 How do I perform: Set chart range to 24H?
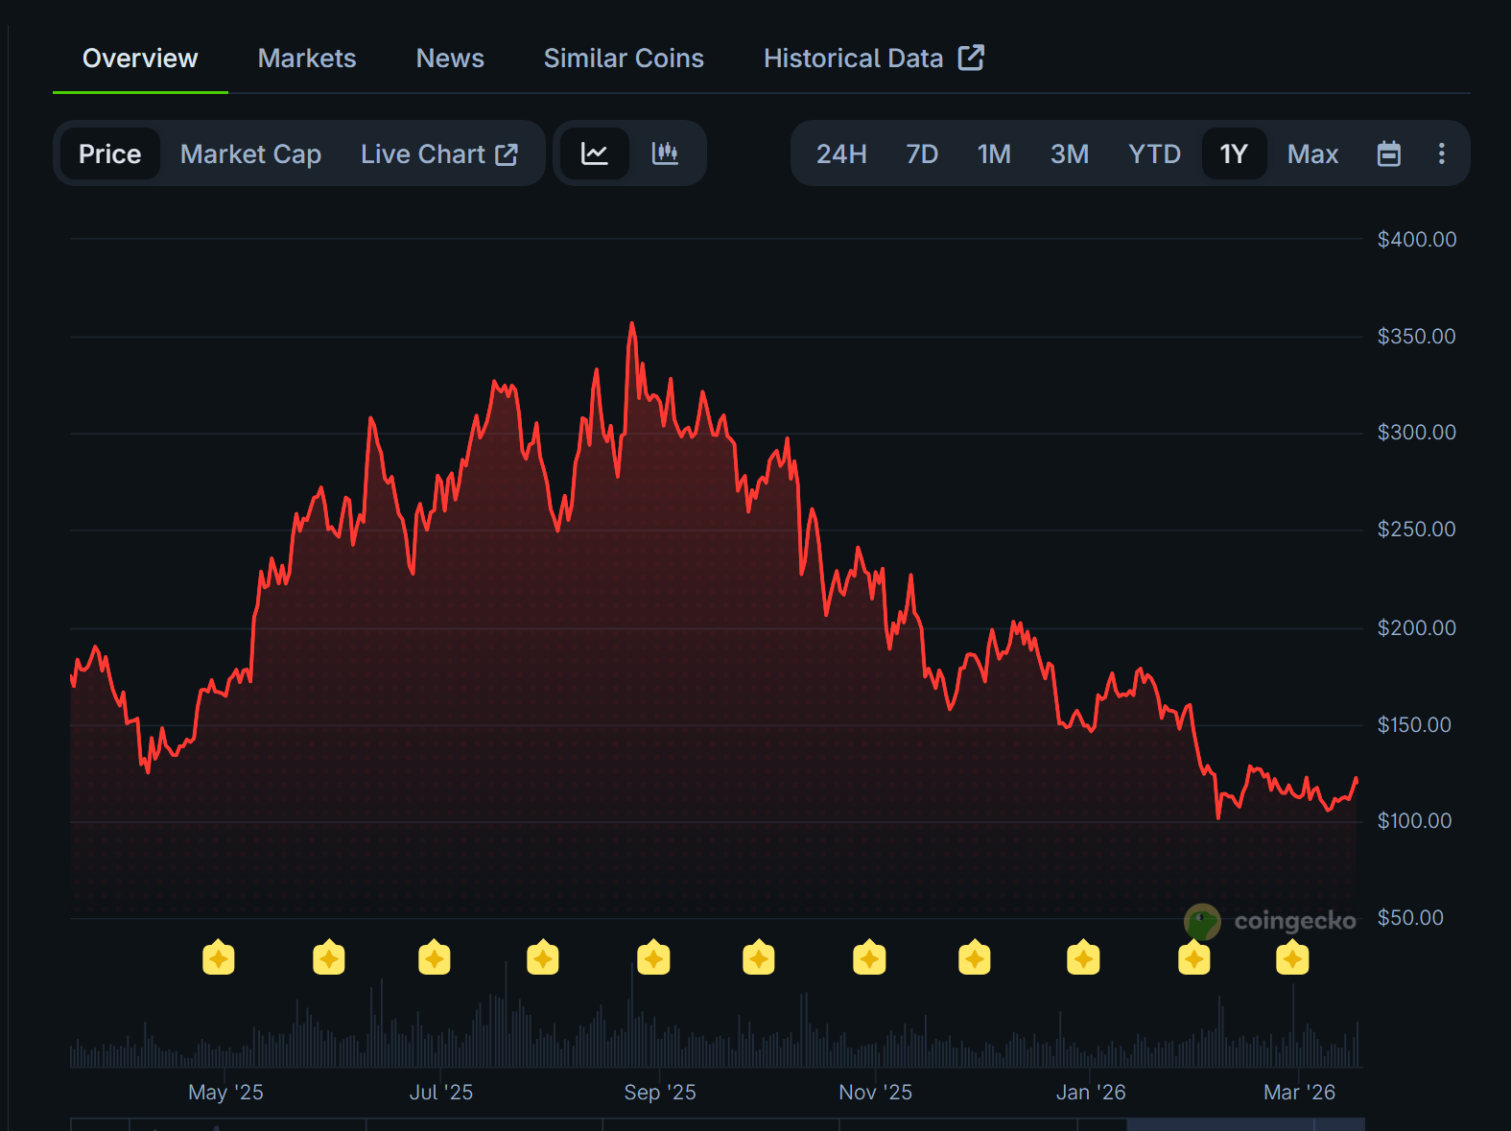coord(841,153)
